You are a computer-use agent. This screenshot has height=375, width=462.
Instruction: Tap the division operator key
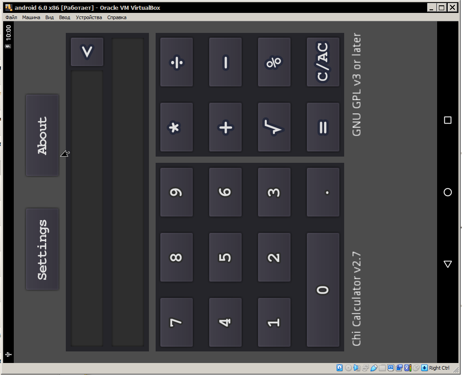point(177,62)
